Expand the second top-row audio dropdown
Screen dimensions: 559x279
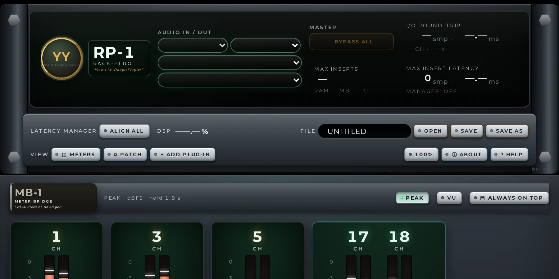[266, 45]
